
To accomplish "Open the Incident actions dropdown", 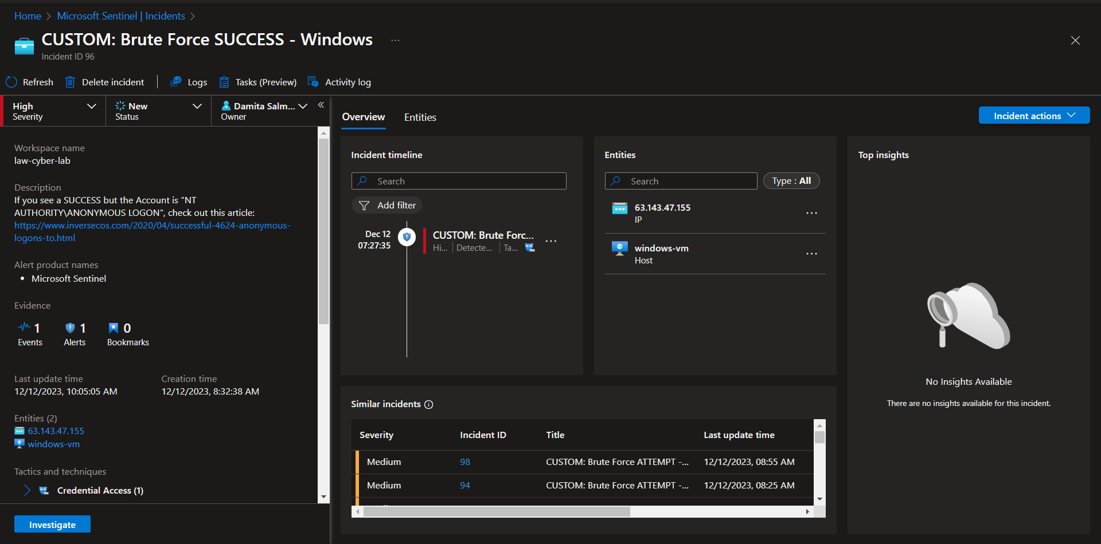I will tap(1034, 116).
